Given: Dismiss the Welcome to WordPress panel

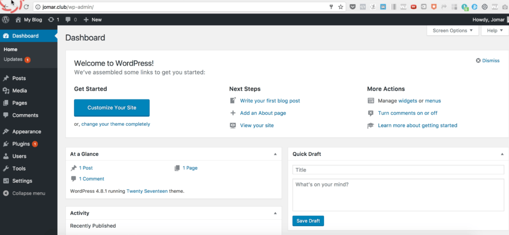Looking at the screenshot, I should pos(488,61).
